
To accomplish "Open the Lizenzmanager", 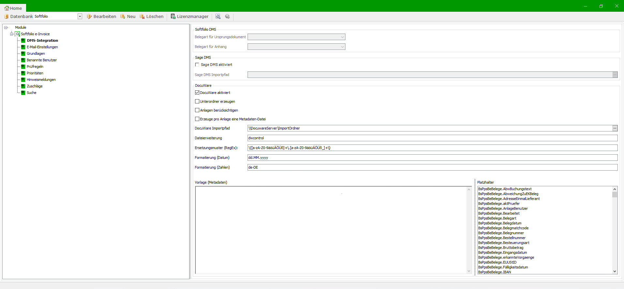I will [x=190, y=17].
